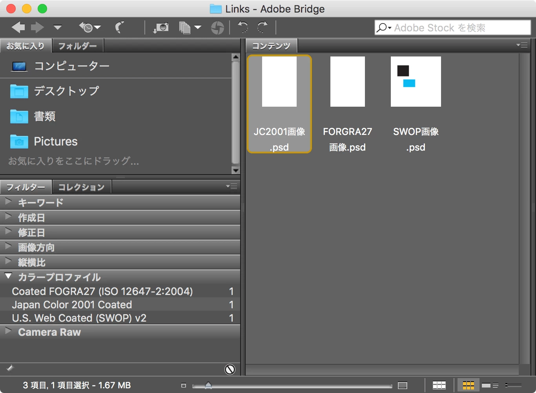Click the larger thumbnail size icon
The height and width of the screenshot is (393, 536).
point(403,386)
